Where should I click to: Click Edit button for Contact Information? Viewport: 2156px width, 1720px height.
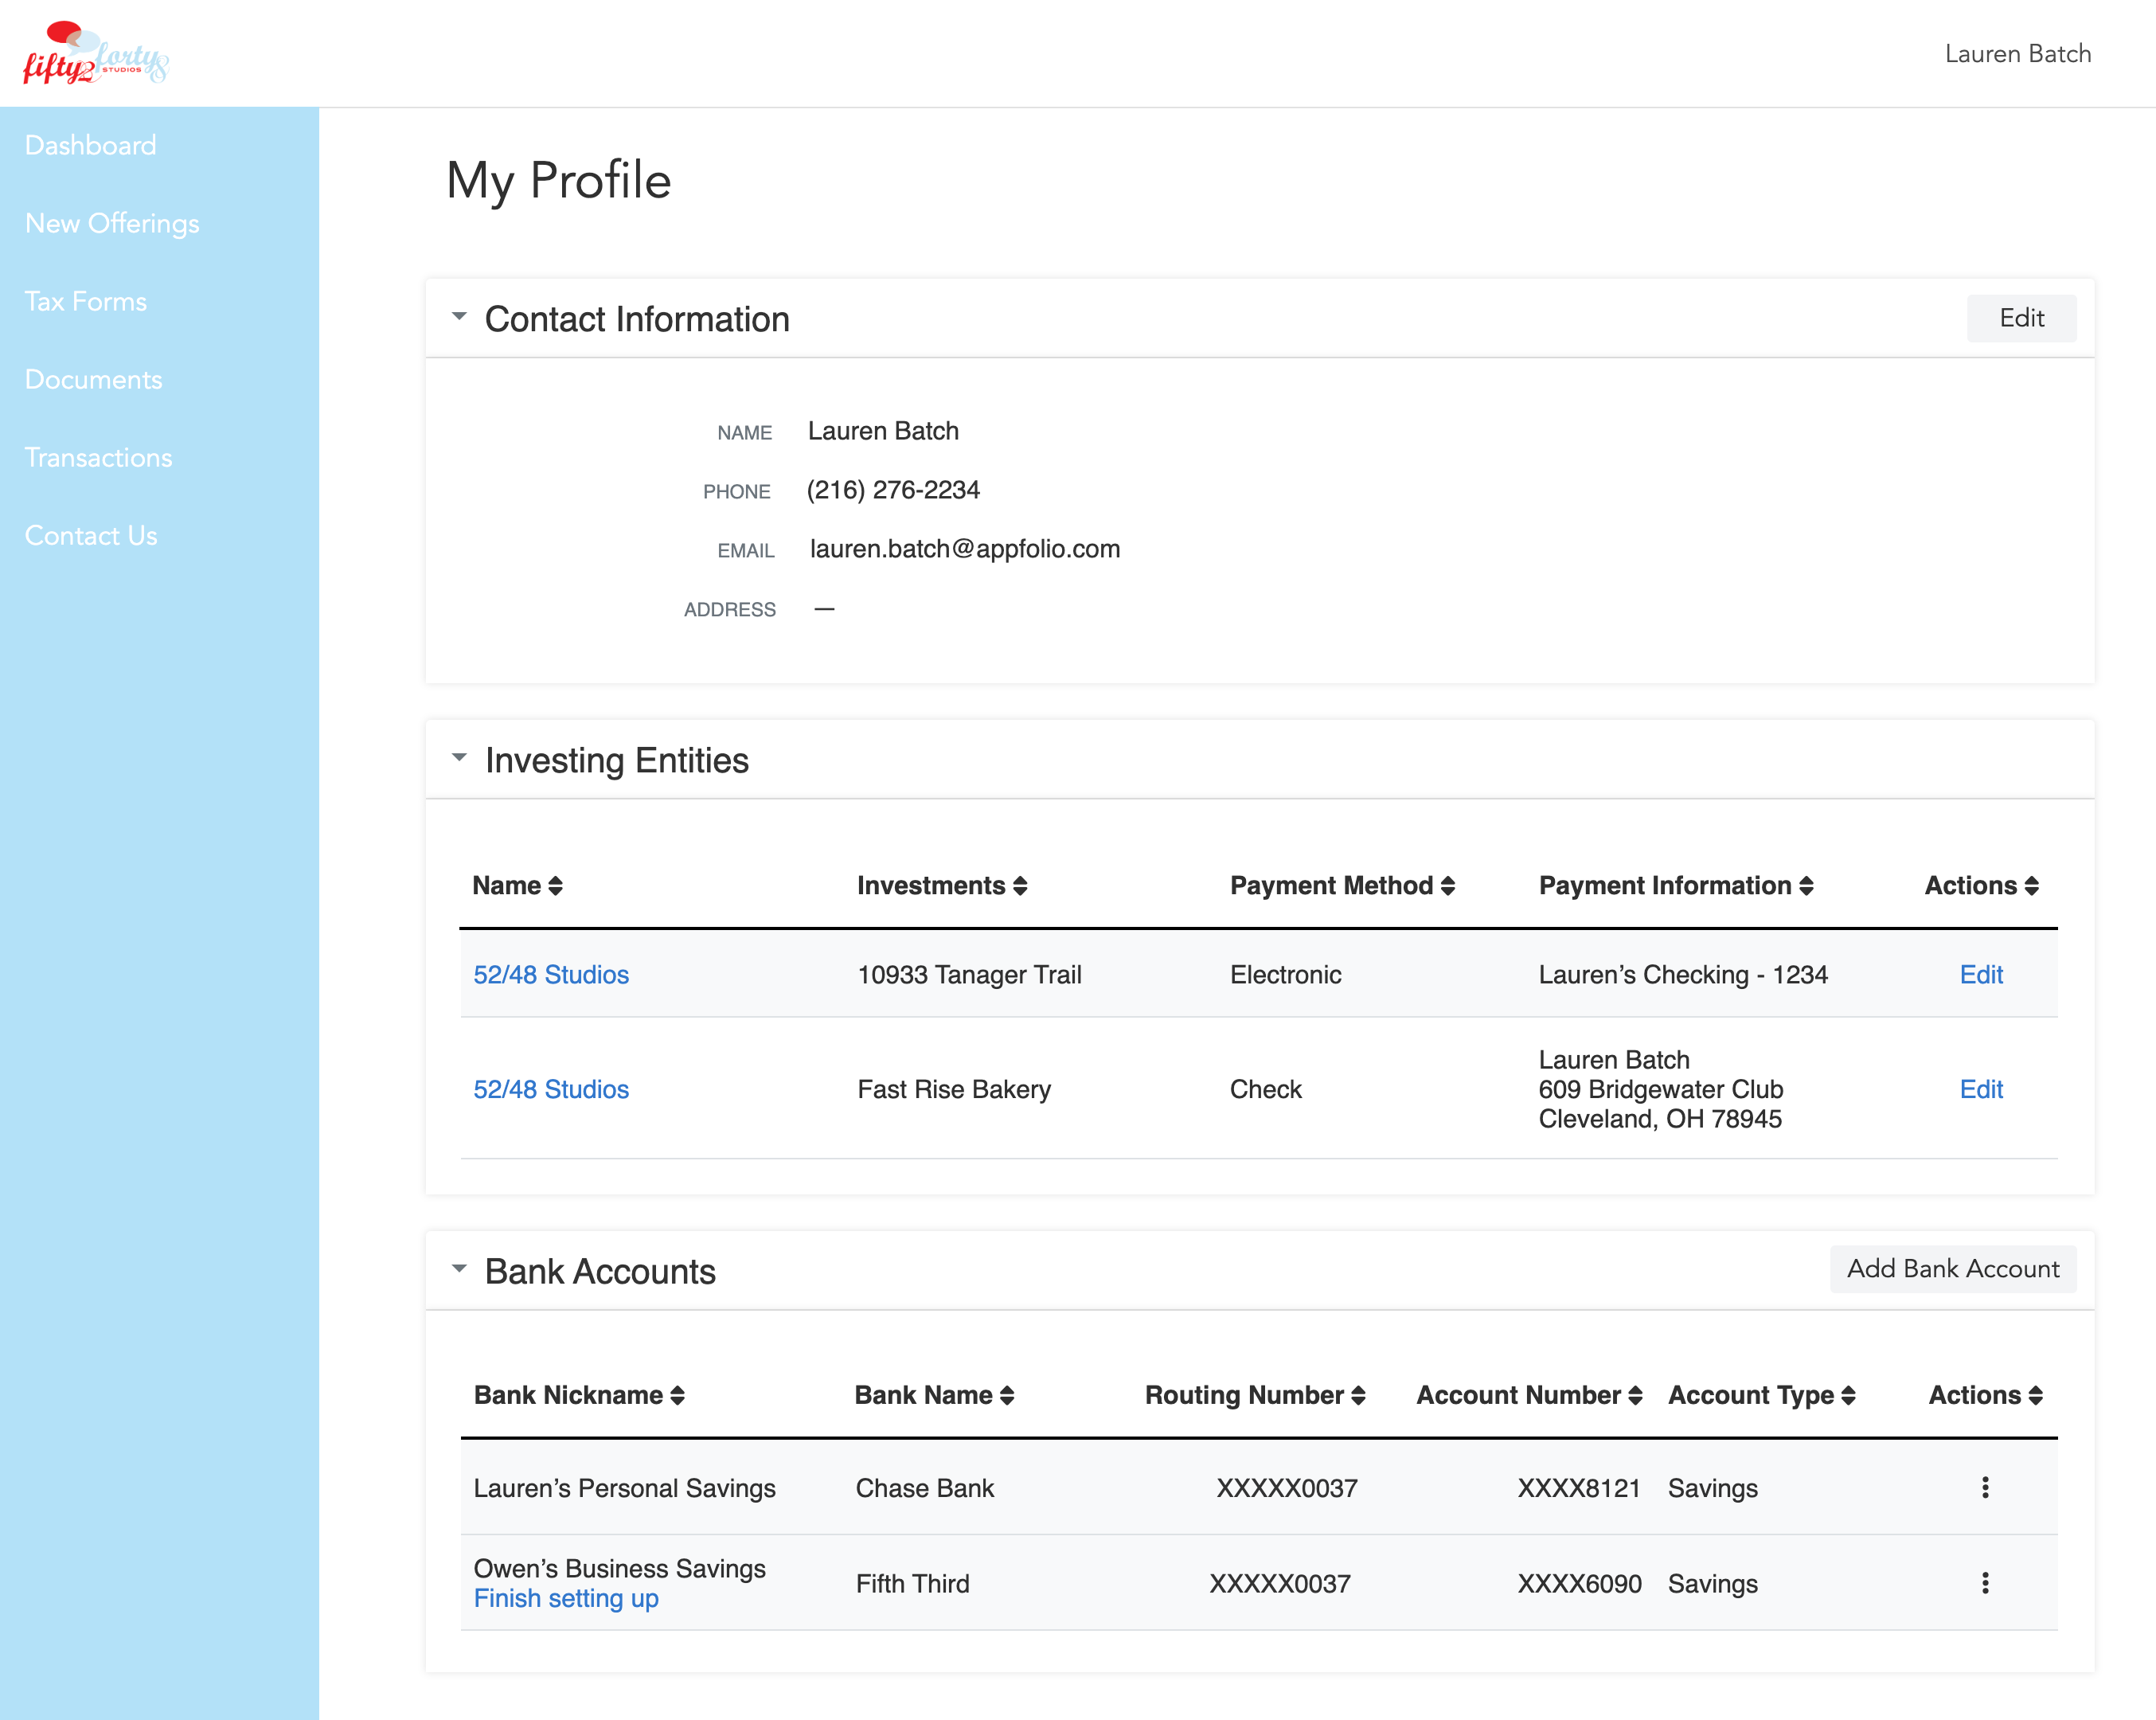[2021, 318]
